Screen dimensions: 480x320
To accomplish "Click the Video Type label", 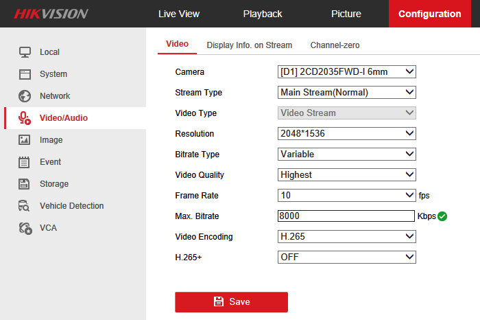I will (x=195, y=113).
